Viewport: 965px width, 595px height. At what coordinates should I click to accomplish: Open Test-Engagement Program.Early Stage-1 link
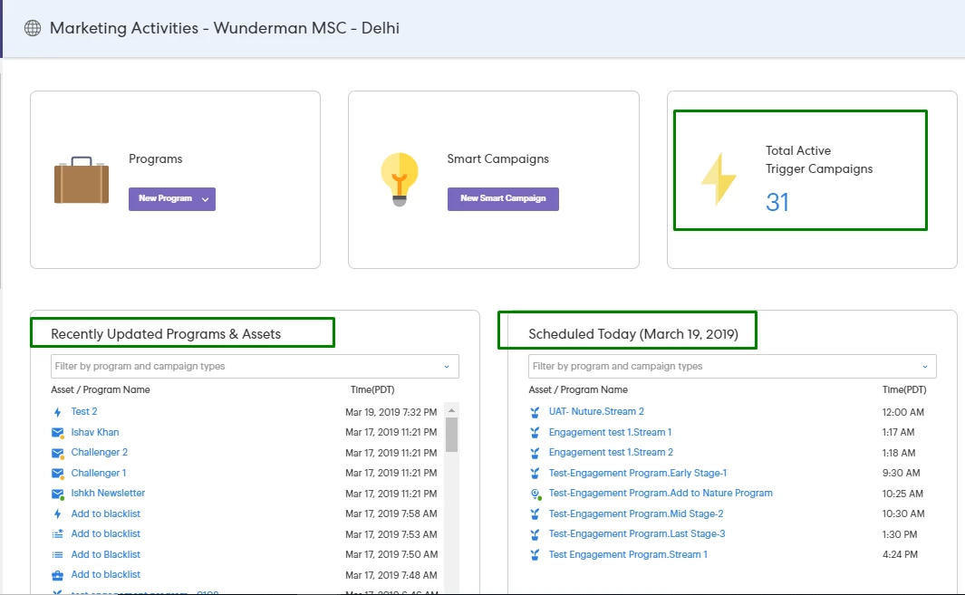click(638, 473)
